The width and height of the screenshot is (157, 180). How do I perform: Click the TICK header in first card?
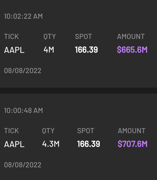pyautogui.click(x=12, y=37)
